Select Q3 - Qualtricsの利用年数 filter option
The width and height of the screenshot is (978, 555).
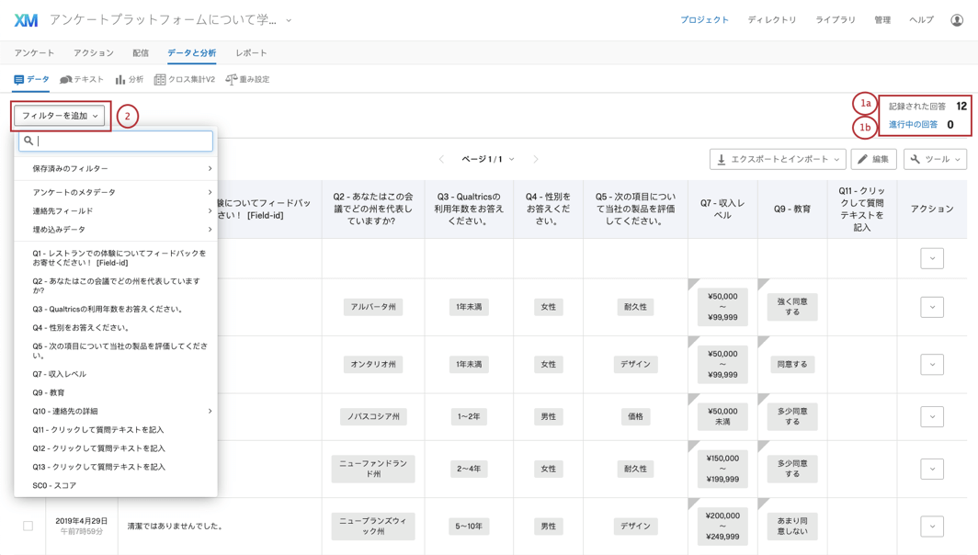point(116,309)
